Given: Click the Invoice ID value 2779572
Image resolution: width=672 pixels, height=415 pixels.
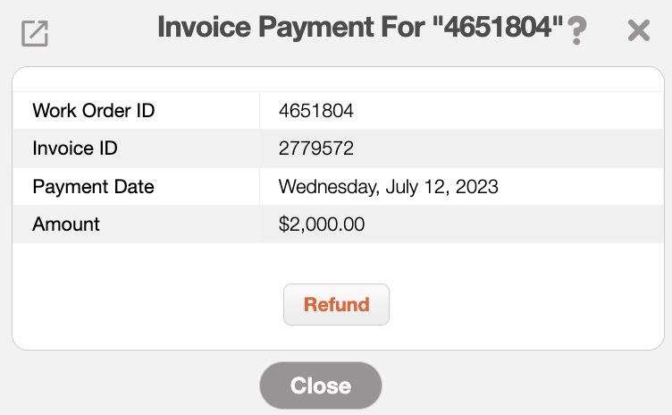Looking at the screenshot, I should point(316,148).
